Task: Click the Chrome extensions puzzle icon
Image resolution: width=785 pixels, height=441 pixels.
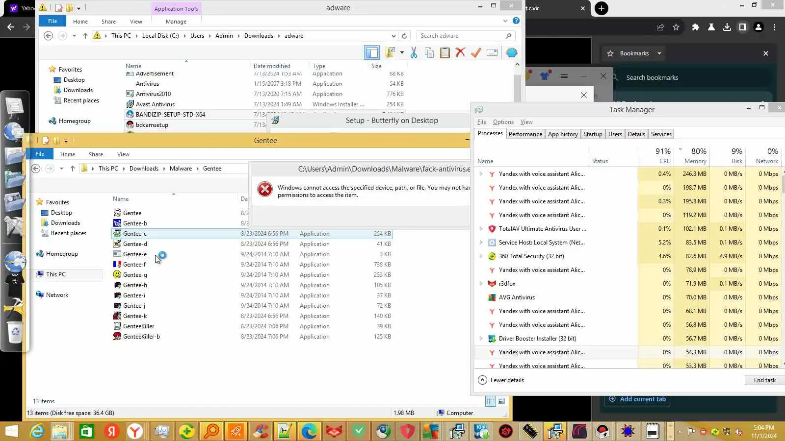Action: (695, 27)
